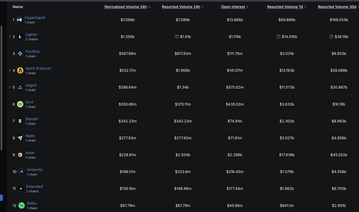Click the Antarctic logo icon

point(22,172)
